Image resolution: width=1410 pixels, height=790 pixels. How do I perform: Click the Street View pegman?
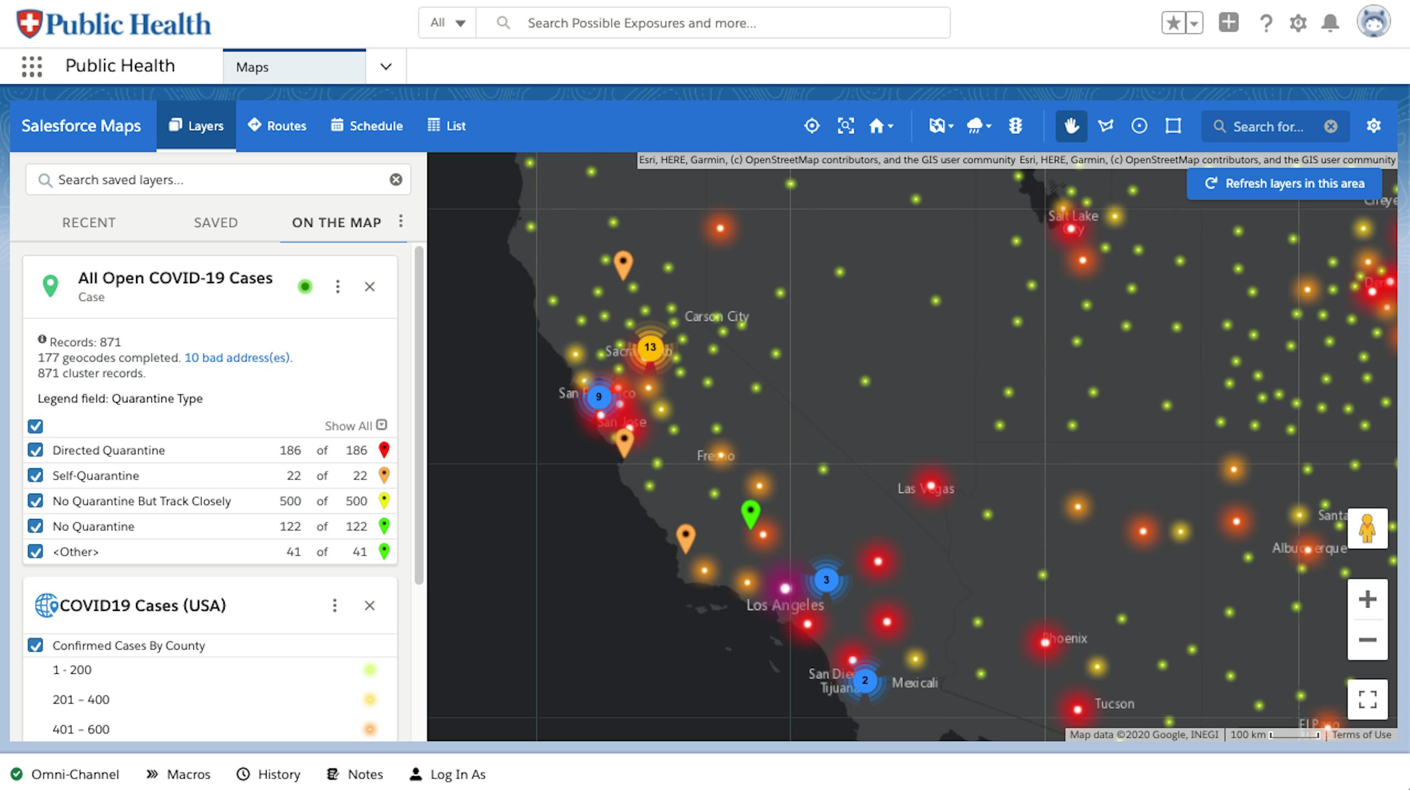[x=1367, y=528]
